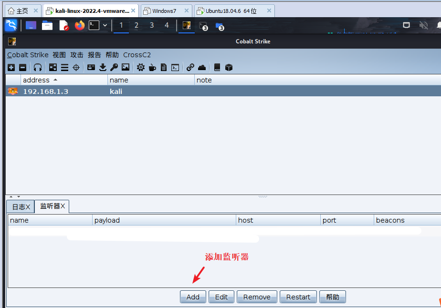Click the Restart listener button
This screenshot has height=308, width=441.
click(x=298, y=297)
